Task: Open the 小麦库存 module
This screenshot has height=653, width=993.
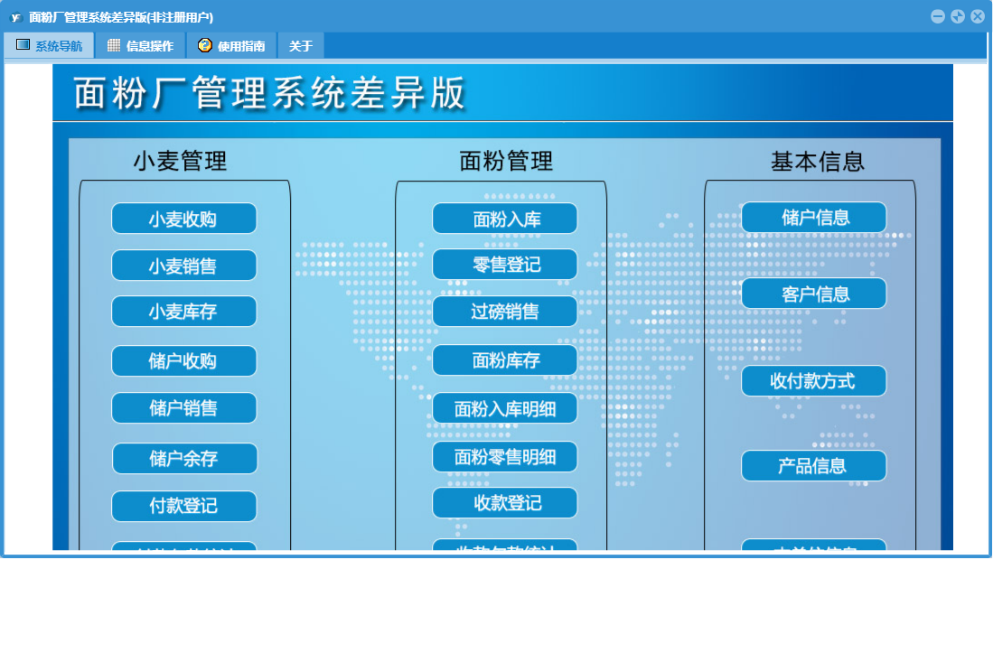Action: pyautogui.click(x=184, y=312)
